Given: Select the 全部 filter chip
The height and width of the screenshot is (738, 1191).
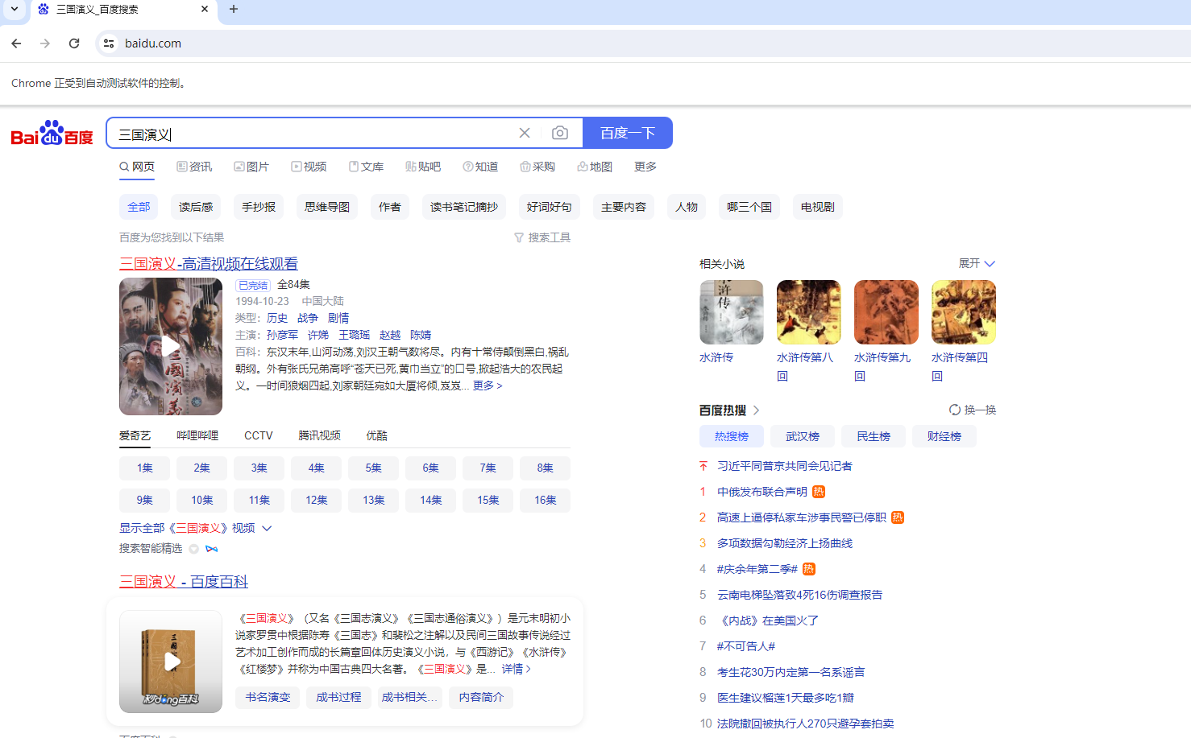Looking at the screenshot, I should (139, 207).
